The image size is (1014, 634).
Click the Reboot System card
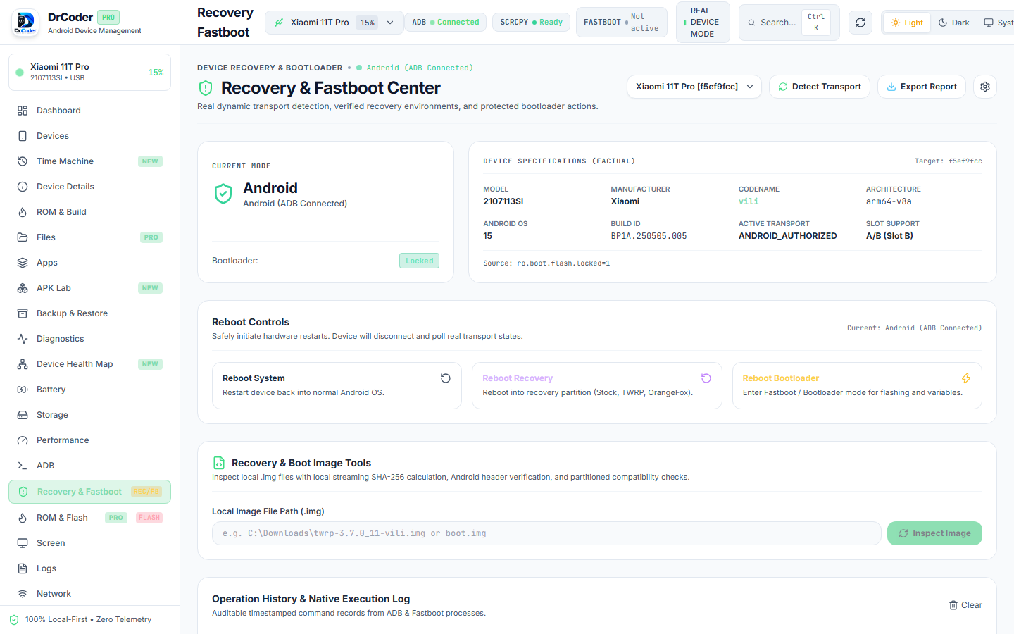(337, 385)
